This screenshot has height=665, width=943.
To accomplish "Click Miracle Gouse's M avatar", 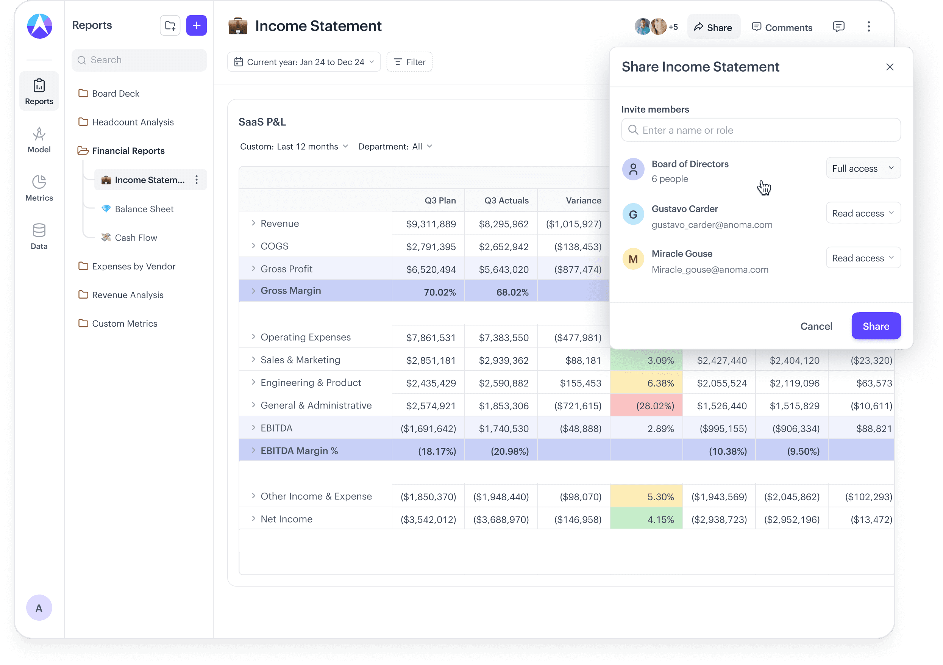I will (x=633, y=258).
